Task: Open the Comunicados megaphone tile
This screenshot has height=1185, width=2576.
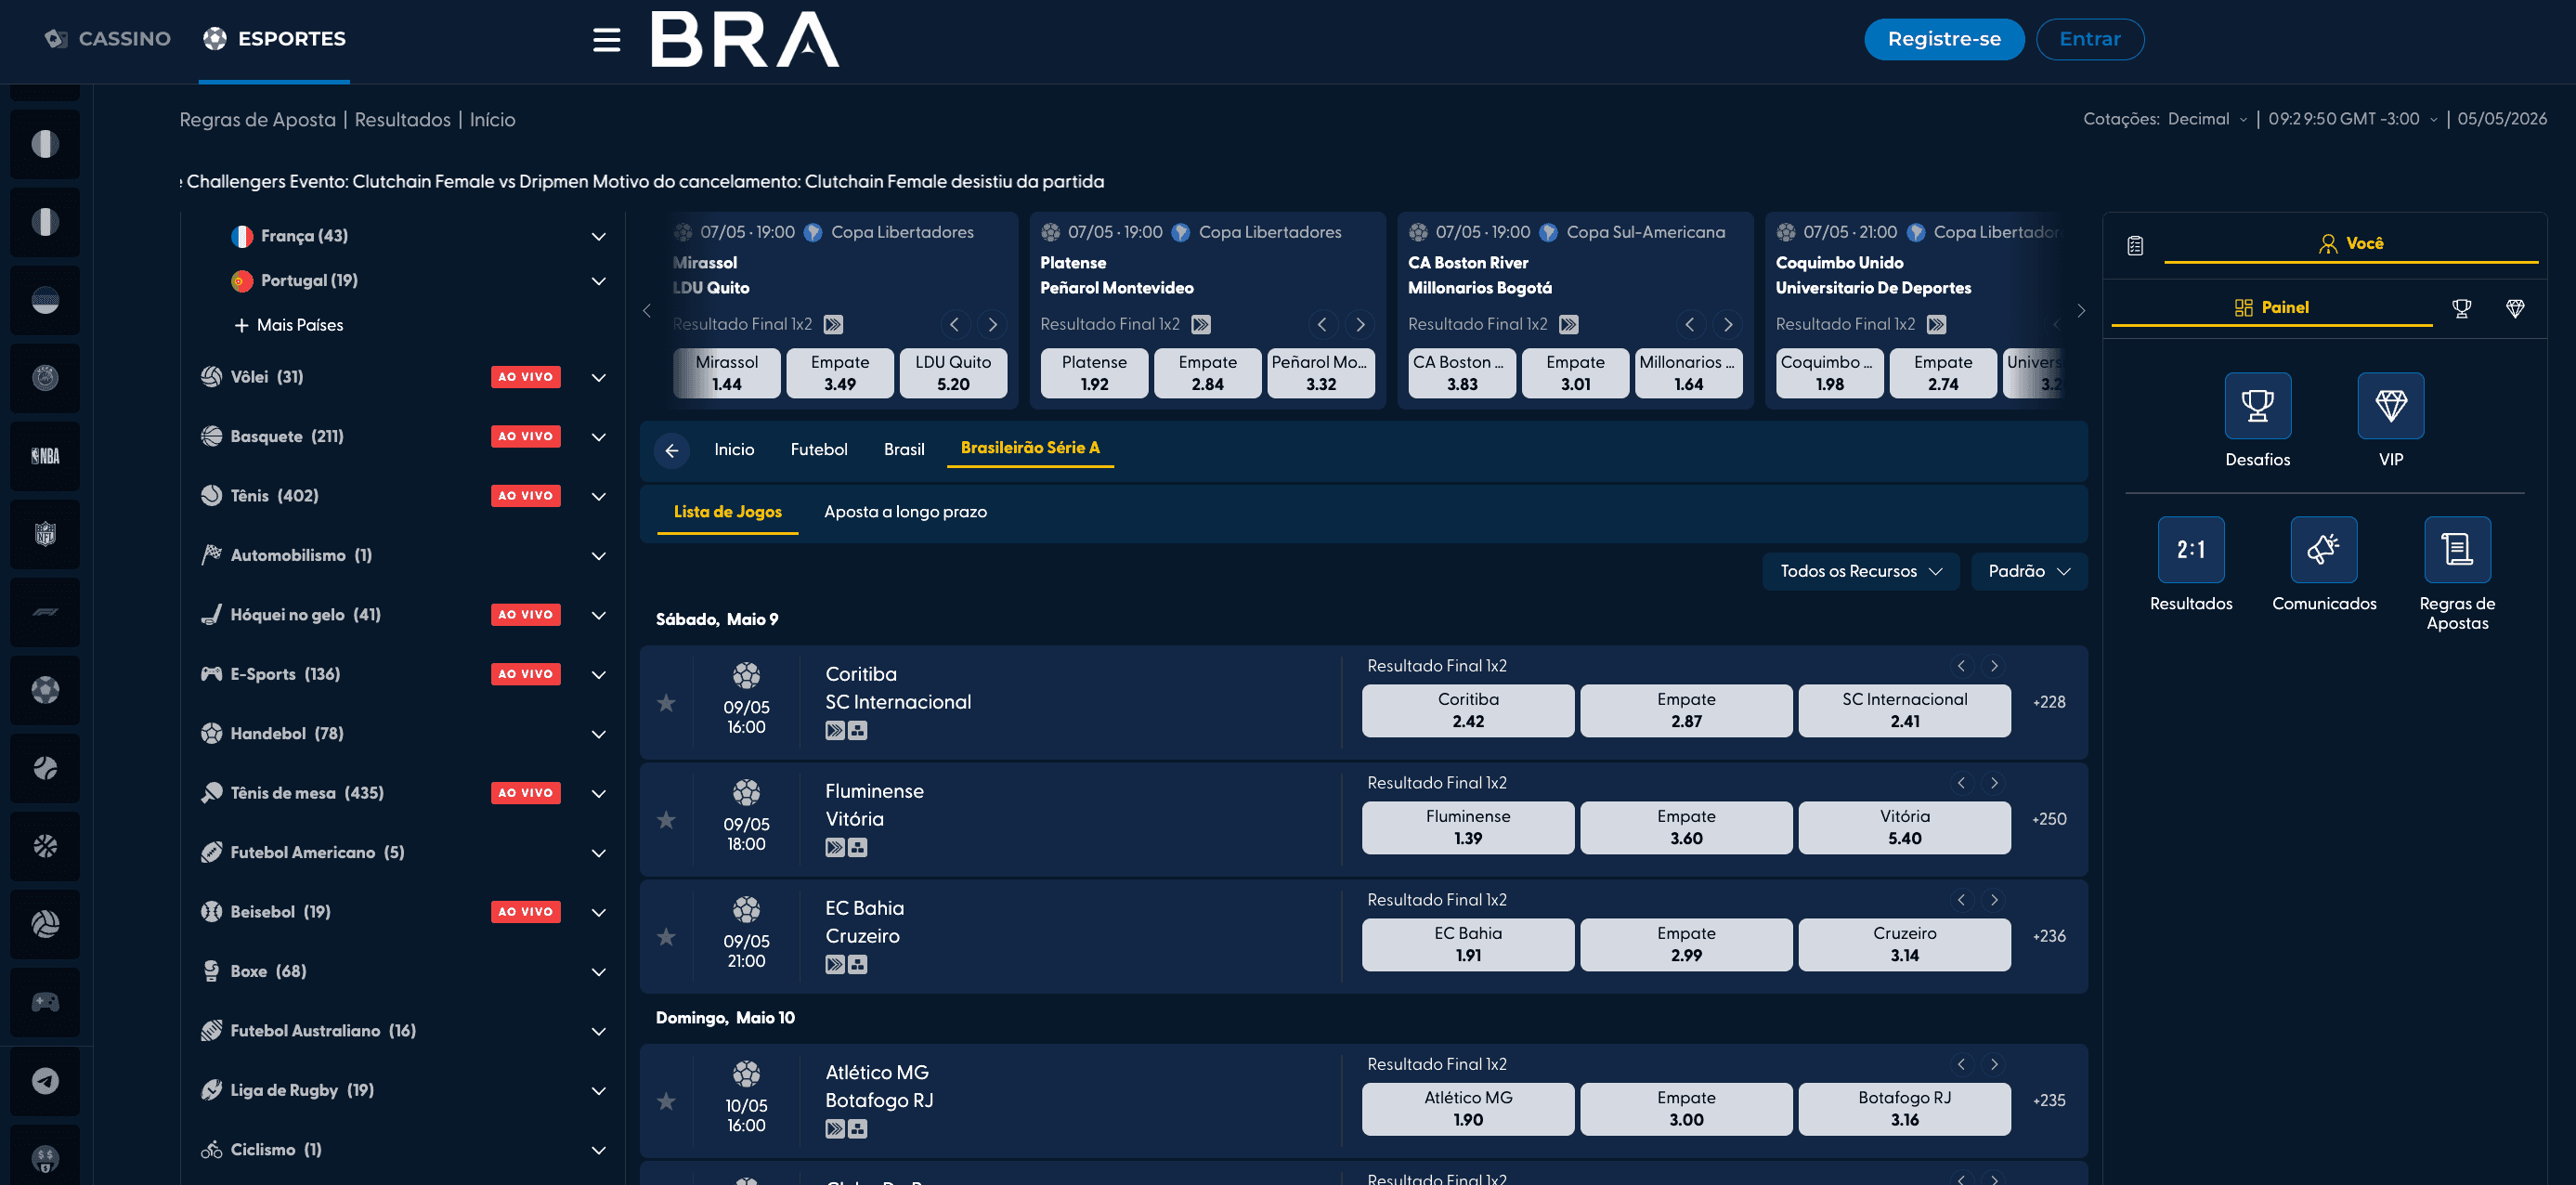Action: (x=2324, y=550)
